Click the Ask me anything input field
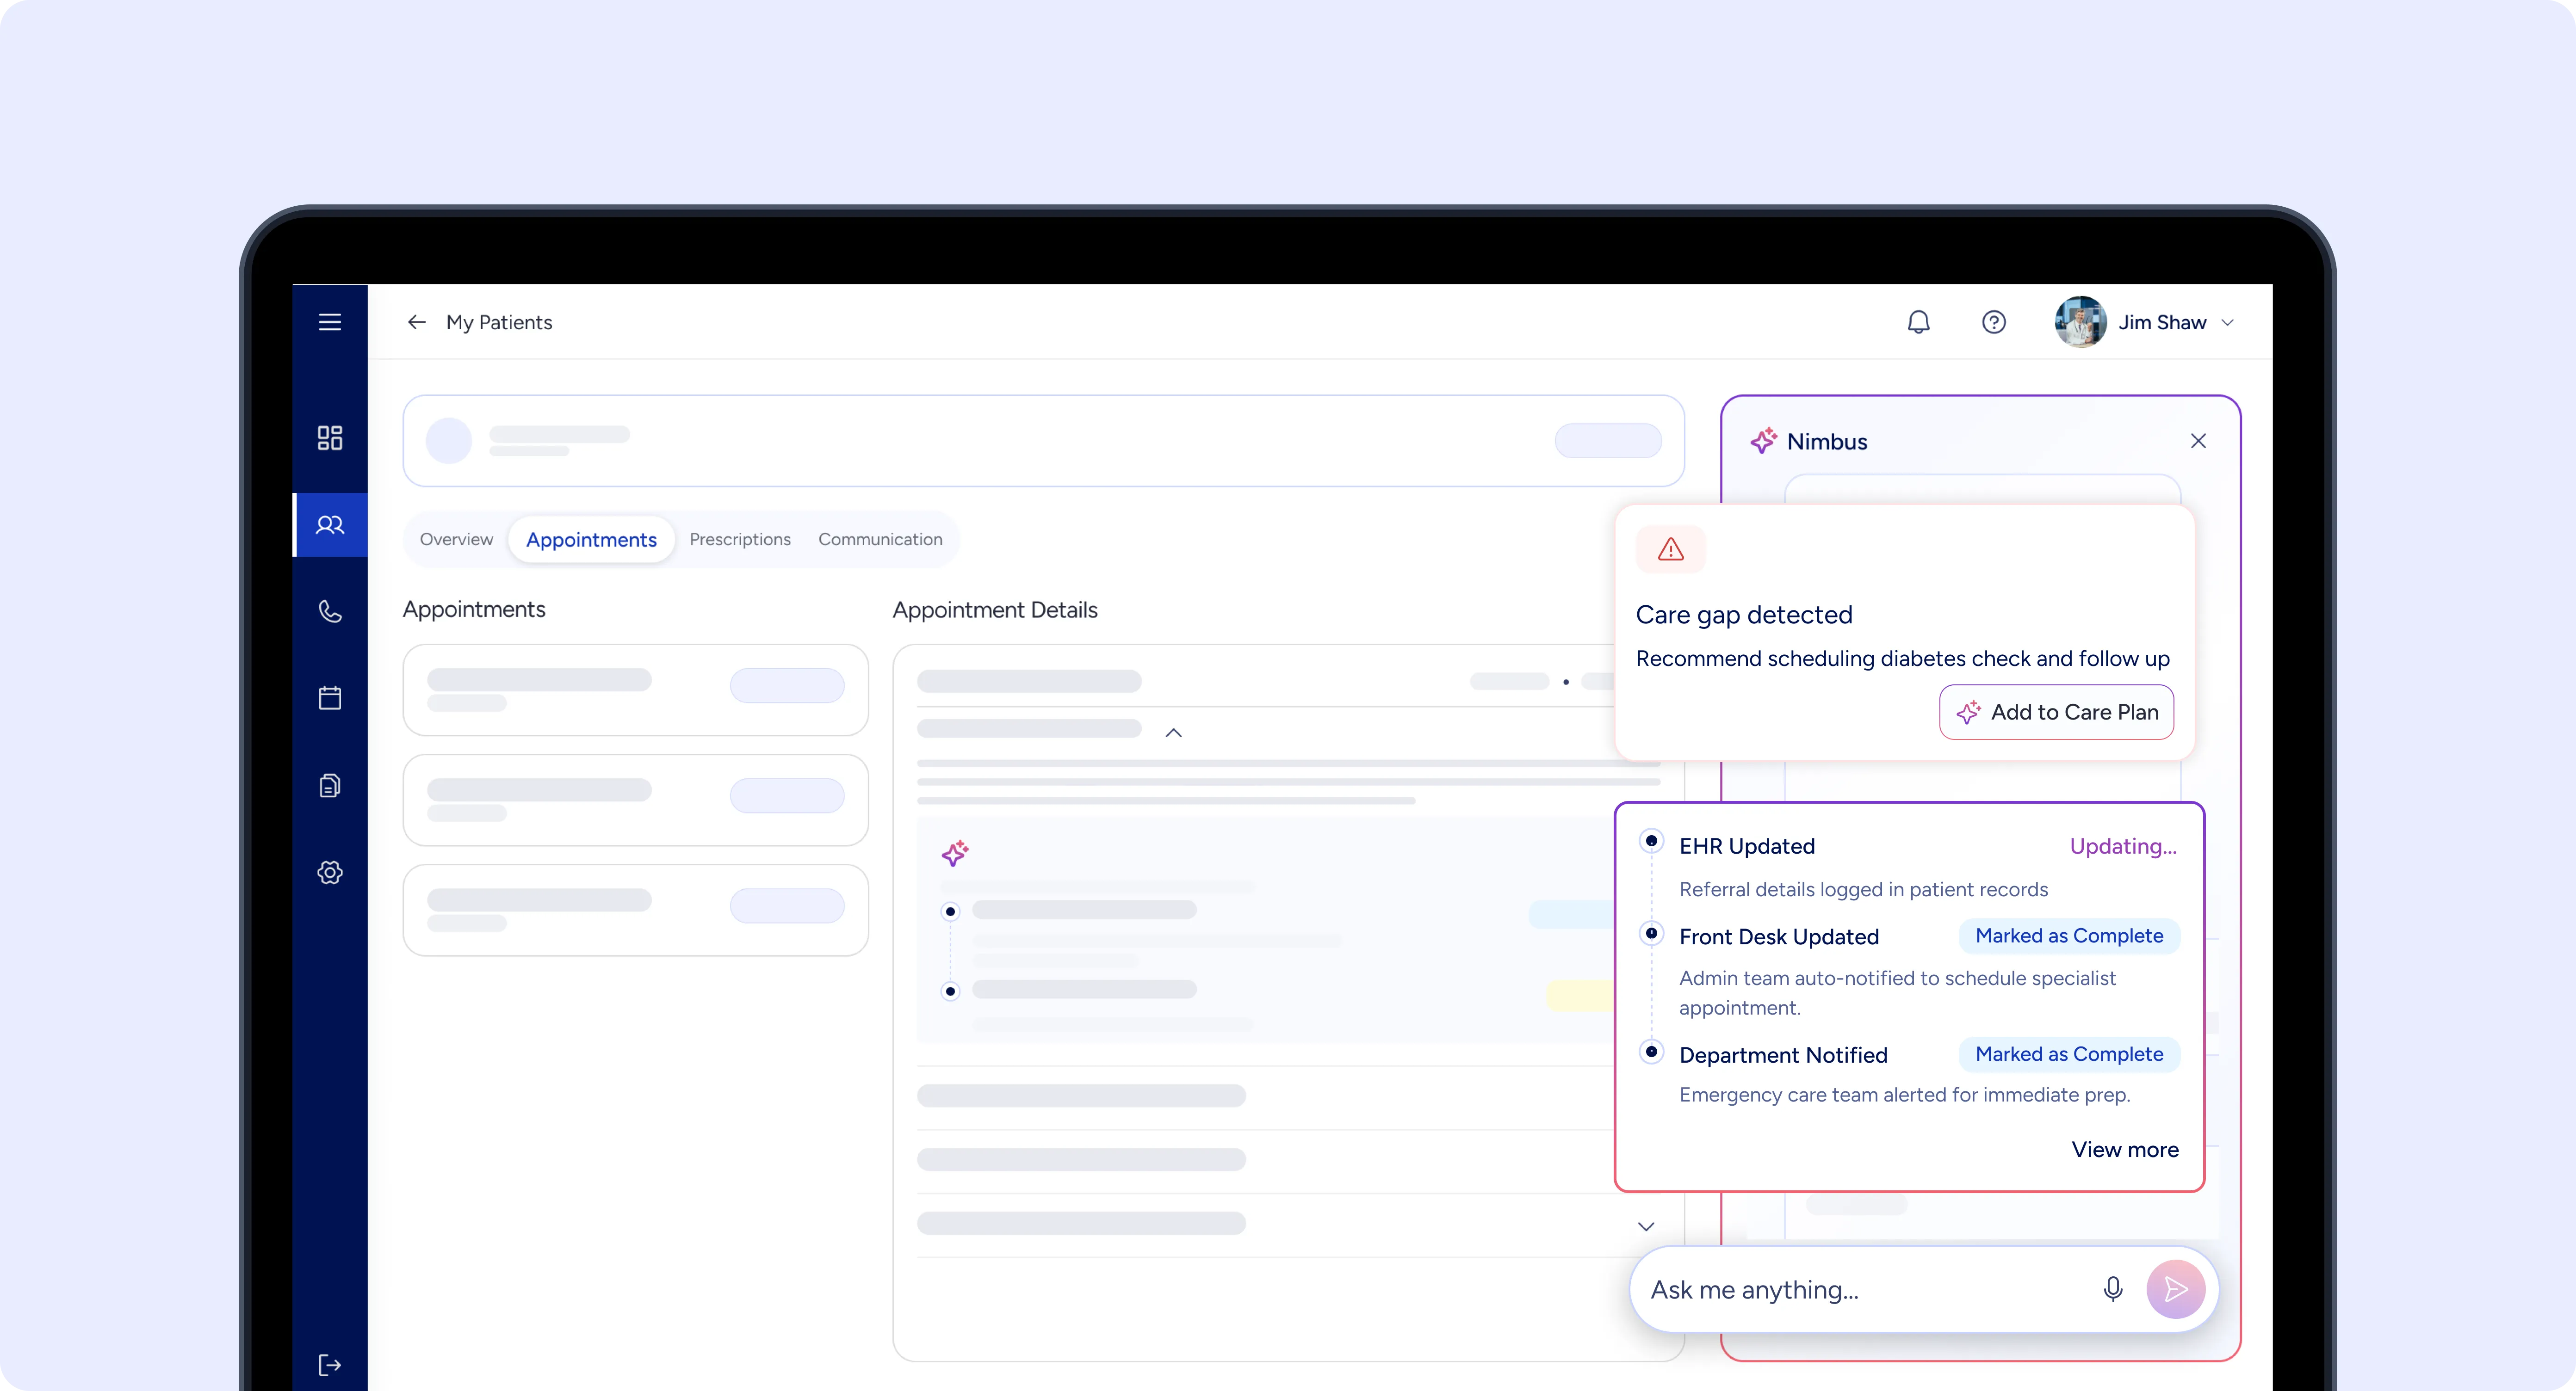Viewport: 2576px width, 1391px height. click(x=1860, y=1290)
